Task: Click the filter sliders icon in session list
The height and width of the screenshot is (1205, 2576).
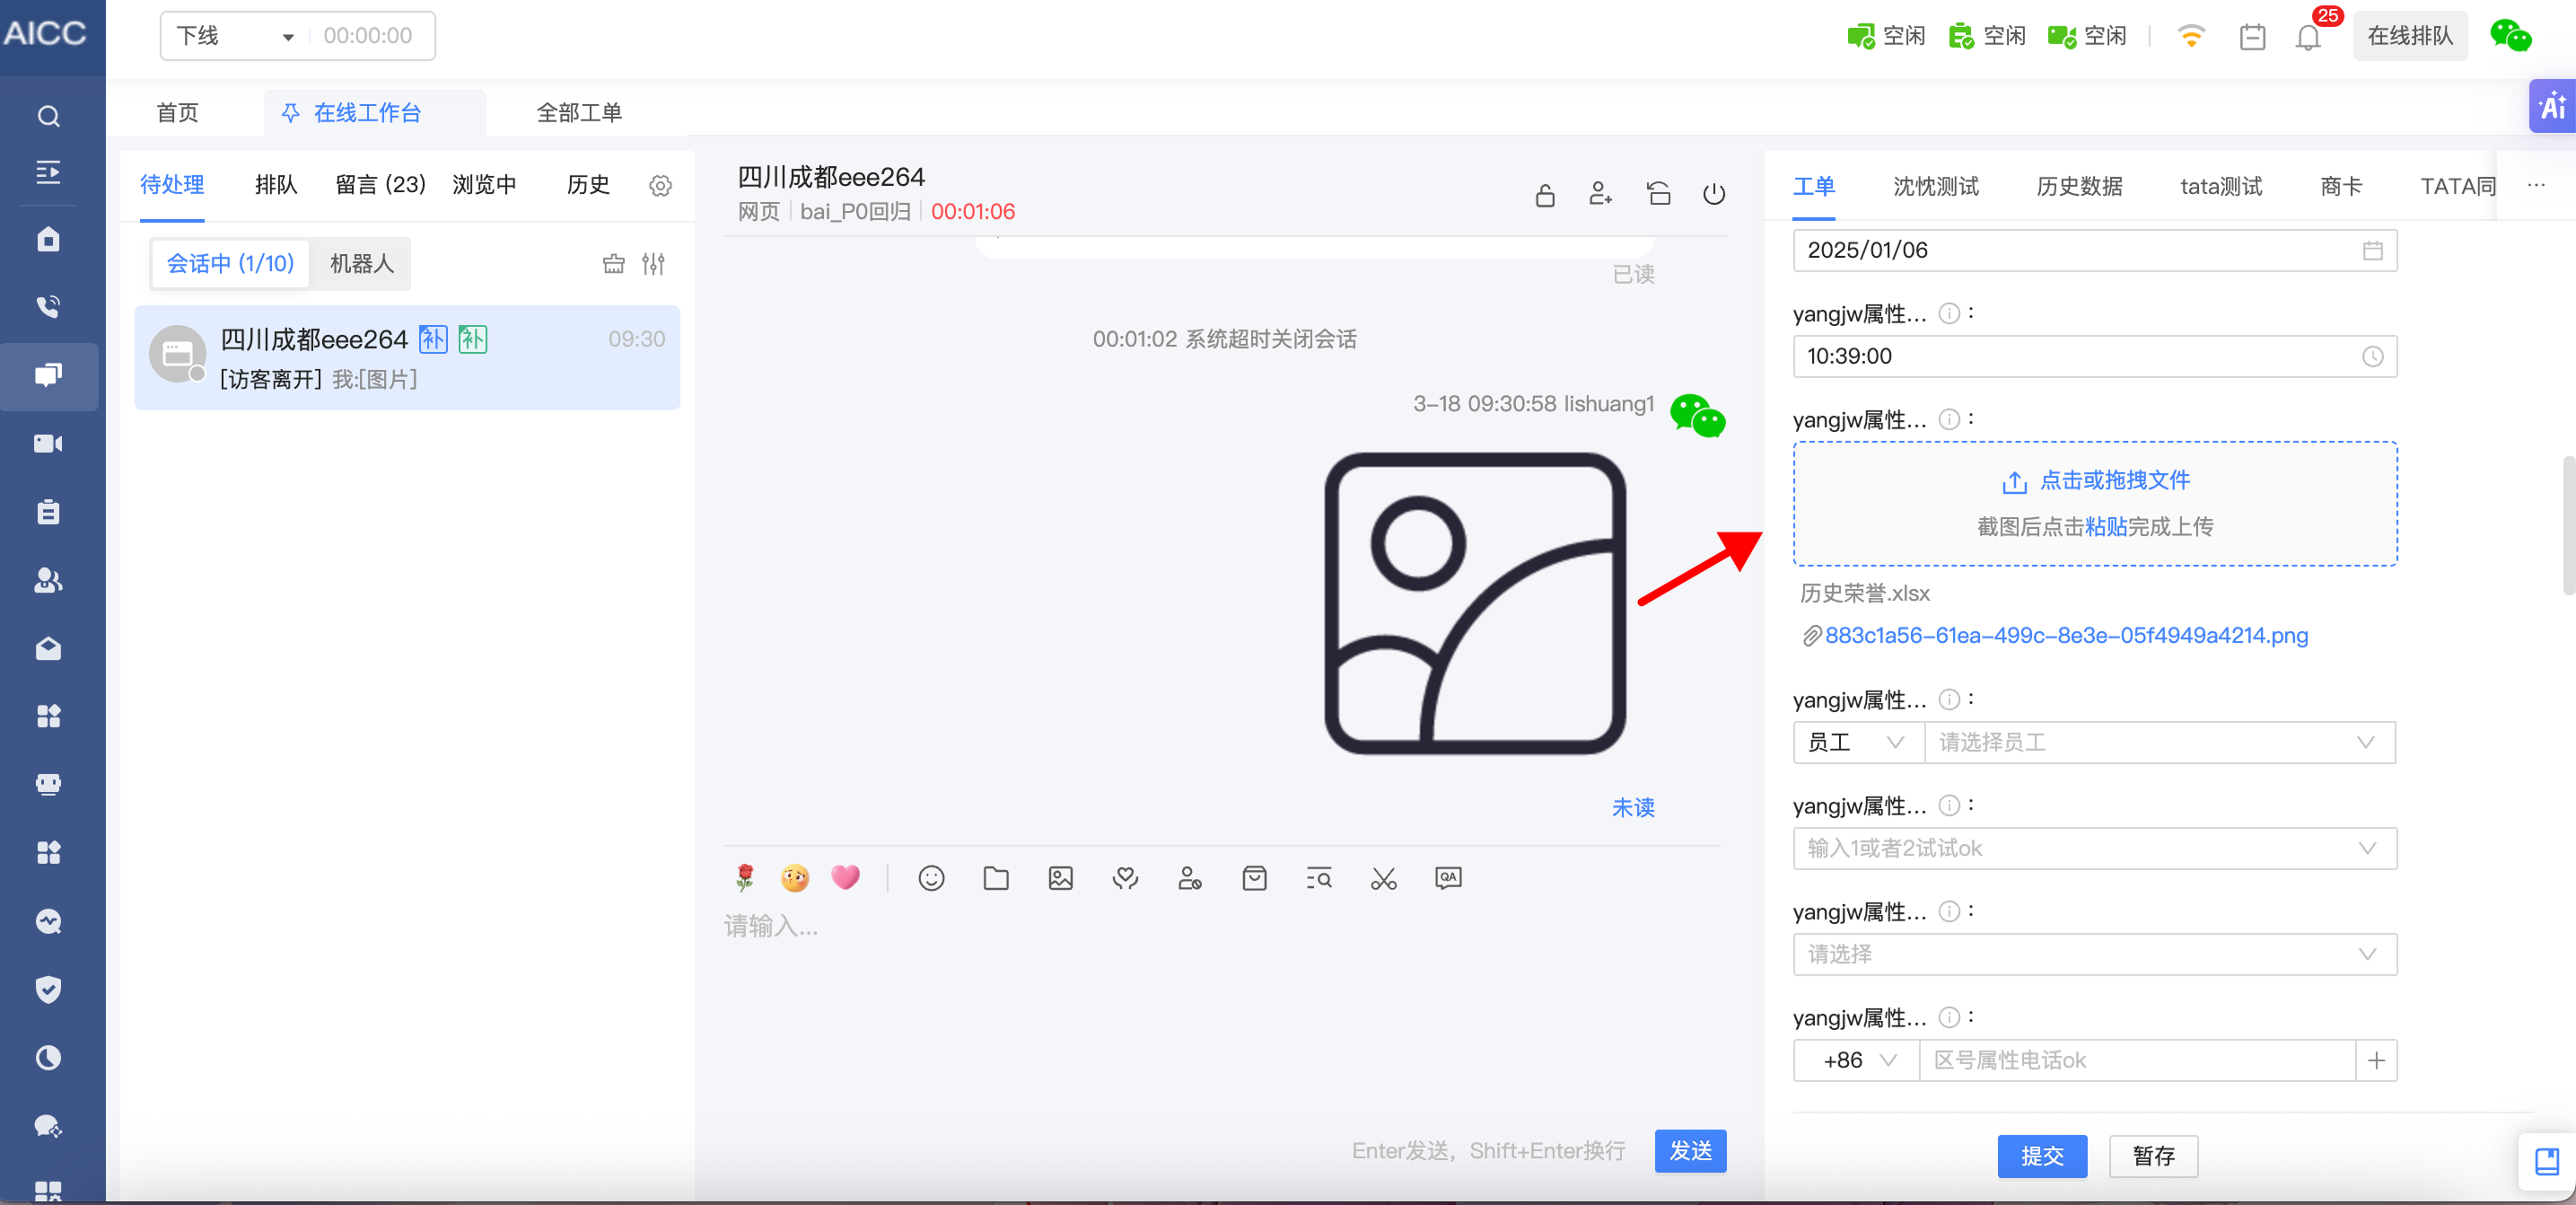Action: [653, 264]
